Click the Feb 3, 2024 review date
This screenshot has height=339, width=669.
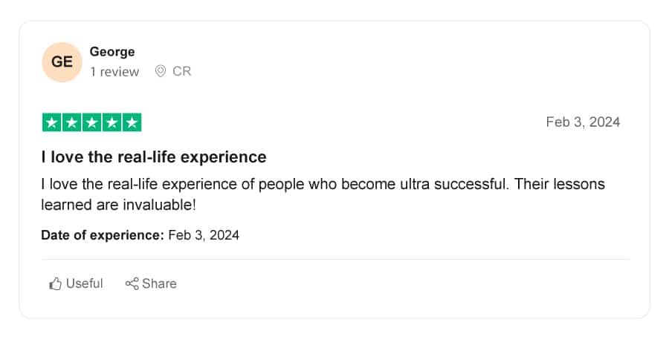coord(583,122)
